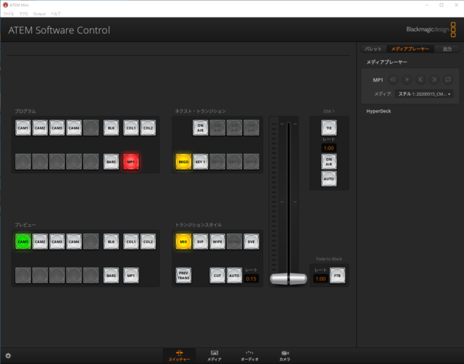Select CAM1 on Program bus
This screenshot has height=364, width=464.
tap(23, 128)
